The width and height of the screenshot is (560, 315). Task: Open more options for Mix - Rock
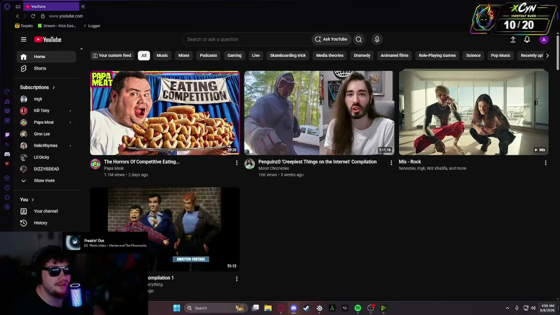[x=546, y=163]
